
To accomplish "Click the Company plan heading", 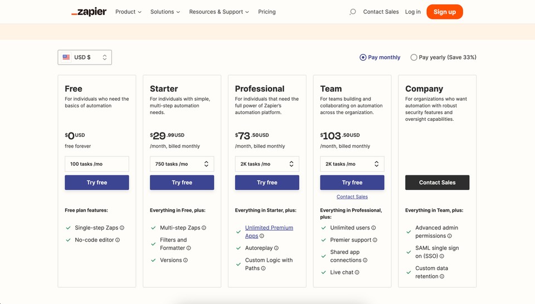I will click(x=424, y=89).
